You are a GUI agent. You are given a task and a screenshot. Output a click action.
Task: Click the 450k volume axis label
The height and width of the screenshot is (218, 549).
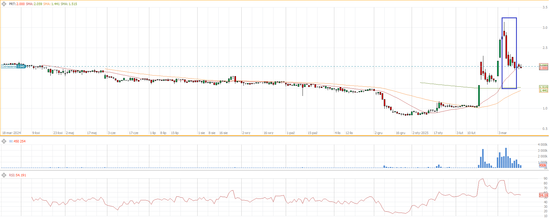pos(543,165)
